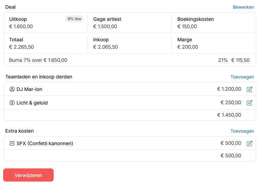Image resolution: width=259 pixels, height=184 pixels.
Task: Click the Boekingskosten value € 150,00
Action: point(187,26)
